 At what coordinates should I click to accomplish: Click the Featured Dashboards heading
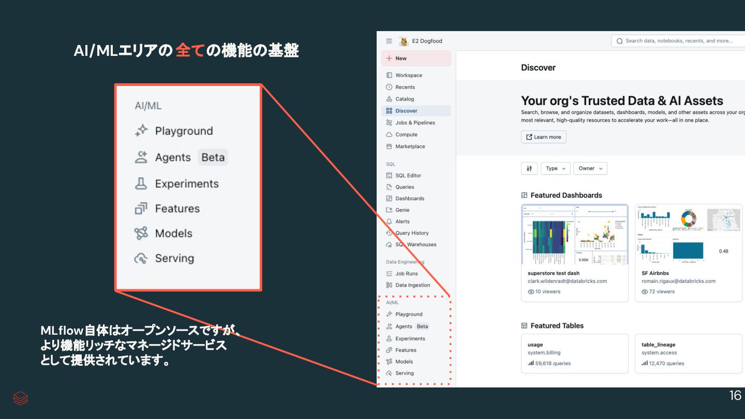click(566, 195)
